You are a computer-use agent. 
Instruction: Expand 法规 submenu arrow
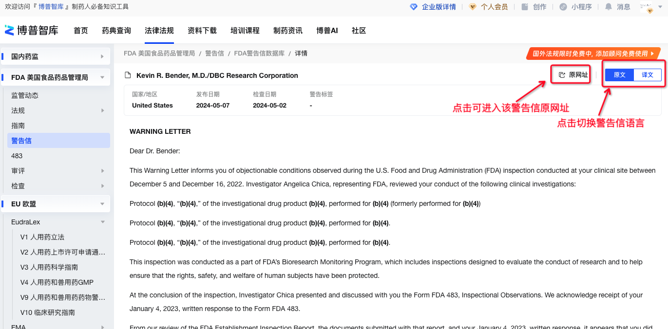102,110
